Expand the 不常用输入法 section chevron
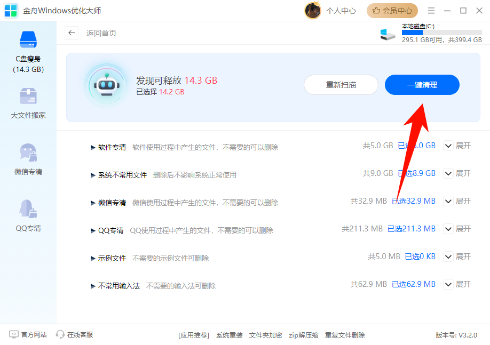This screenshot has height=345, width=490. (448, 284)
